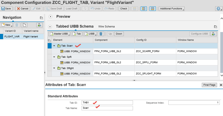This screenshot has width=223, height=116.
Task: Open the Additional Functions dropdown
Action: (171, 8)
